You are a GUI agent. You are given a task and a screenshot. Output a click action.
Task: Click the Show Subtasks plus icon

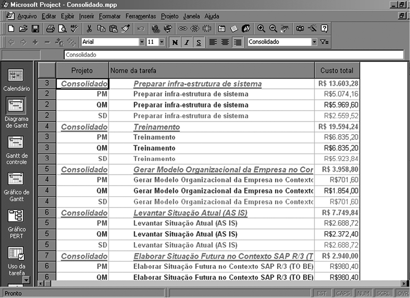coord(35,42)
